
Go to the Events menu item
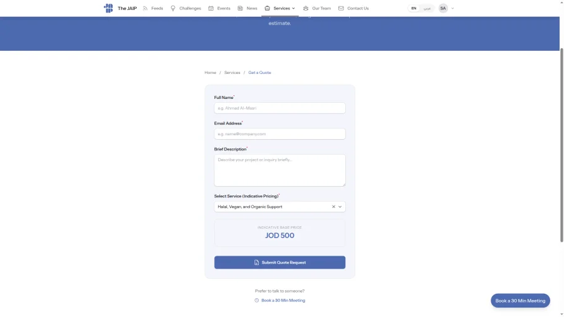(x=219, y=8)
